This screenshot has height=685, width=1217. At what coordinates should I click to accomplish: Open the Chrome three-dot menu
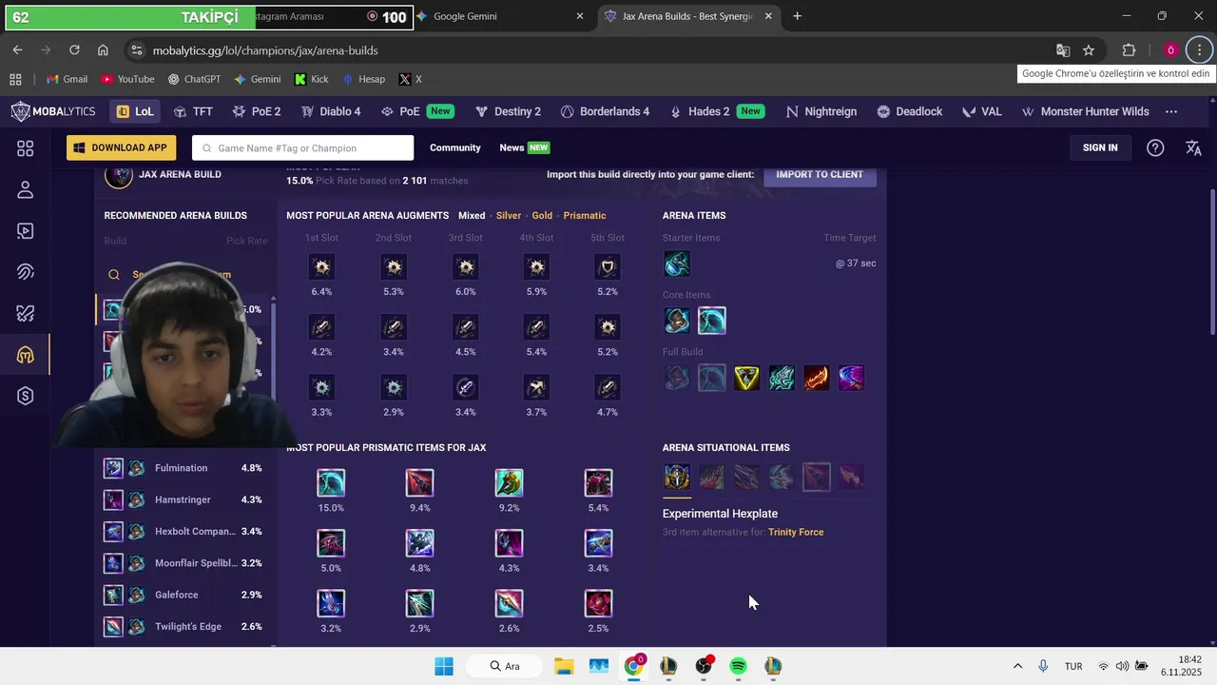coord(1199,50)
